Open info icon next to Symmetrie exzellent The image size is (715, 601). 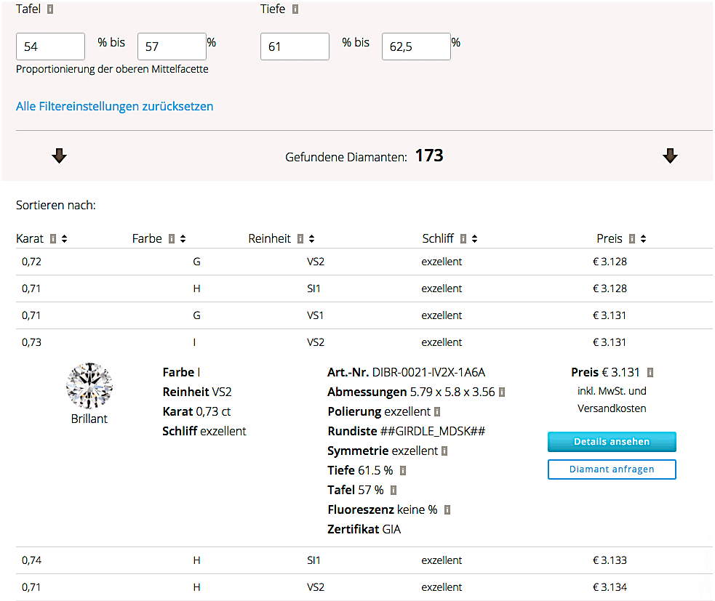pos(444,451)
